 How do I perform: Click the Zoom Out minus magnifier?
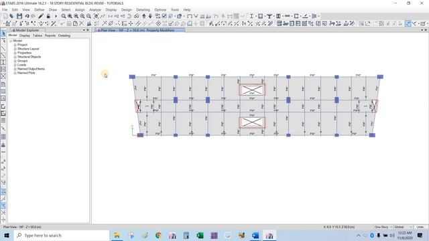coord(88,16)
